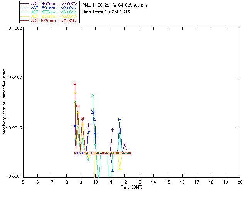Image resolution: width=247 pixels, height=197 pixels.
Task: Click the 'Imaginary Part of Refractive index' axis title
Action: tap(4, 102)
